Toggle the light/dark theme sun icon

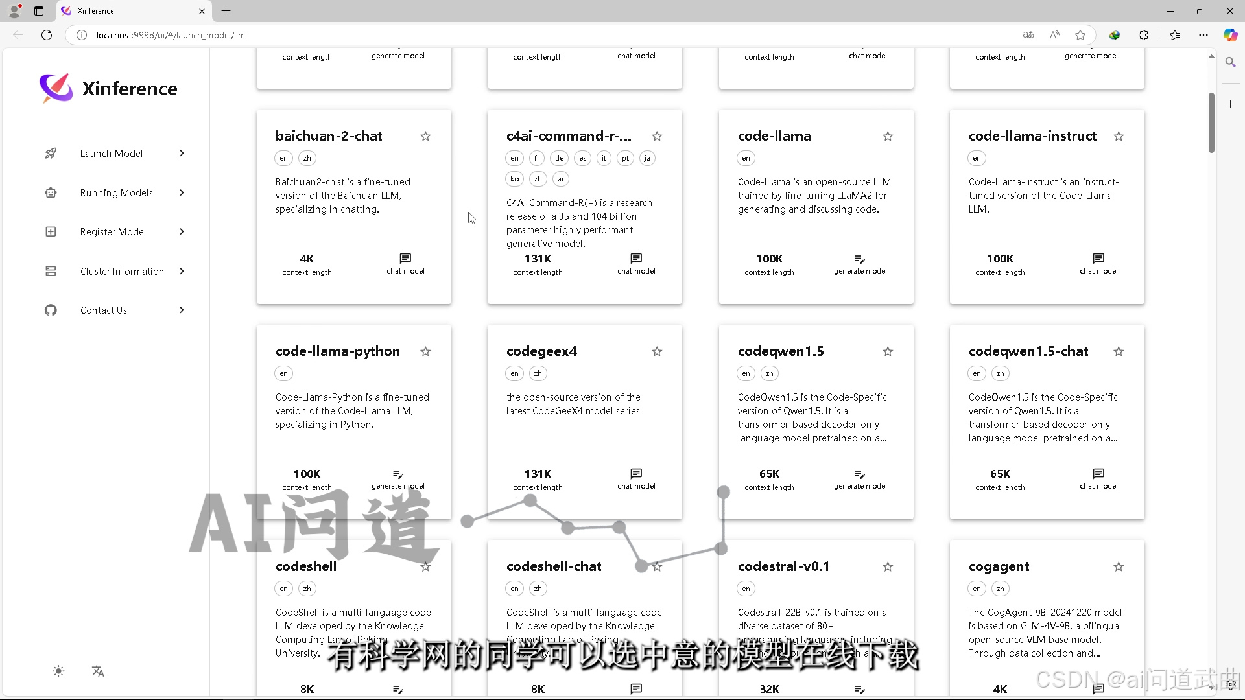(x=58, y=671)
